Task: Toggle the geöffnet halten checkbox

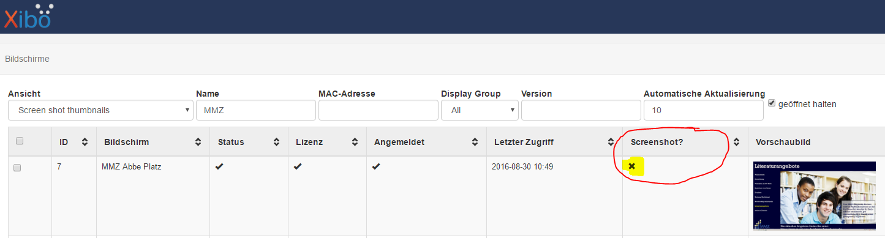Action: pos(772,103)
